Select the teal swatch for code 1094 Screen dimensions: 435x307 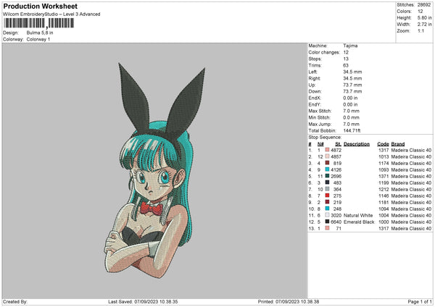coord(327,209)
